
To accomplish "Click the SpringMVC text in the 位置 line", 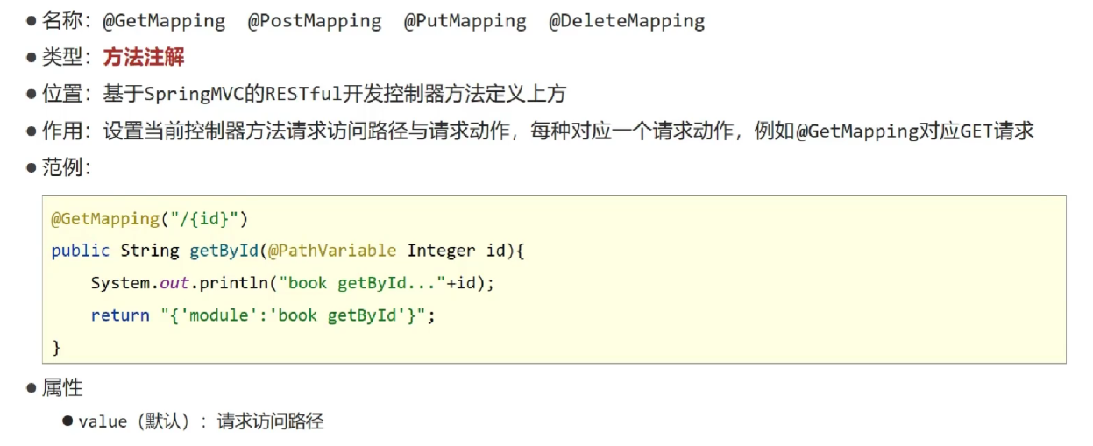I will 186,94.
